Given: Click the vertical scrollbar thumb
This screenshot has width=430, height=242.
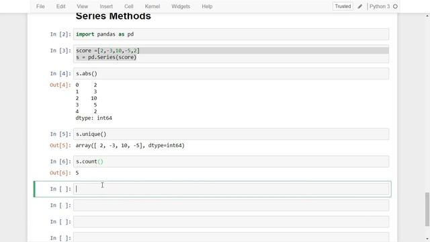Looking at the screenshot, I should [x=427, y=209].
